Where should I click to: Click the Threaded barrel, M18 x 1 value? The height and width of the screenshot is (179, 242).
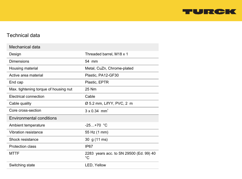tap(106, 54)
